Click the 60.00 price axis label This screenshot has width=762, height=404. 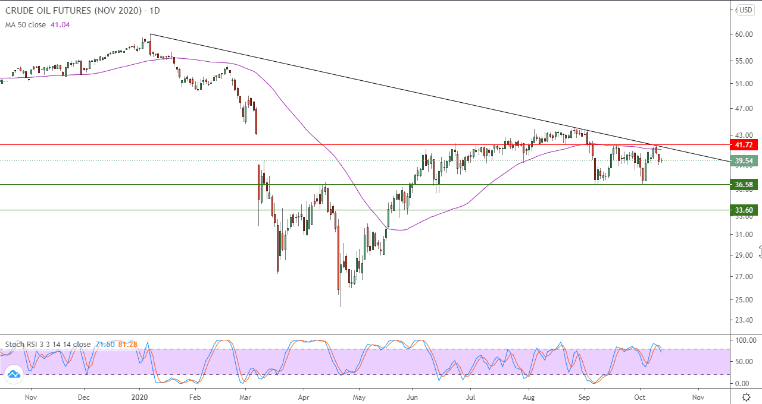744,34
